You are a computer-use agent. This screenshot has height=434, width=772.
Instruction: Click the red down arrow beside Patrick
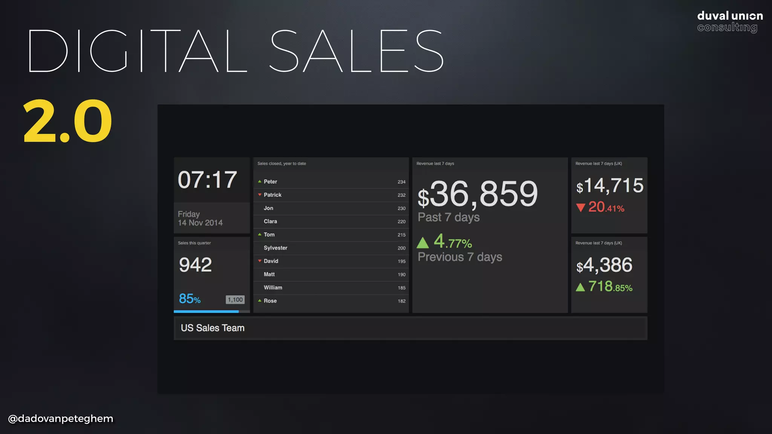click(x=259, y=195)
